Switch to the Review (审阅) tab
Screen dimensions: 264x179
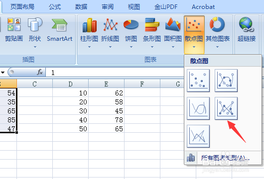pos(108,7)
